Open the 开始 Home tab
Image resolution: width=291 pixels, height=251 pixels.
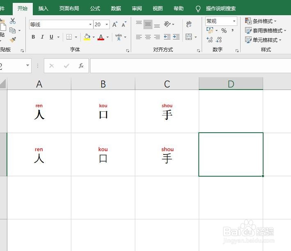(x=23, y=9)
